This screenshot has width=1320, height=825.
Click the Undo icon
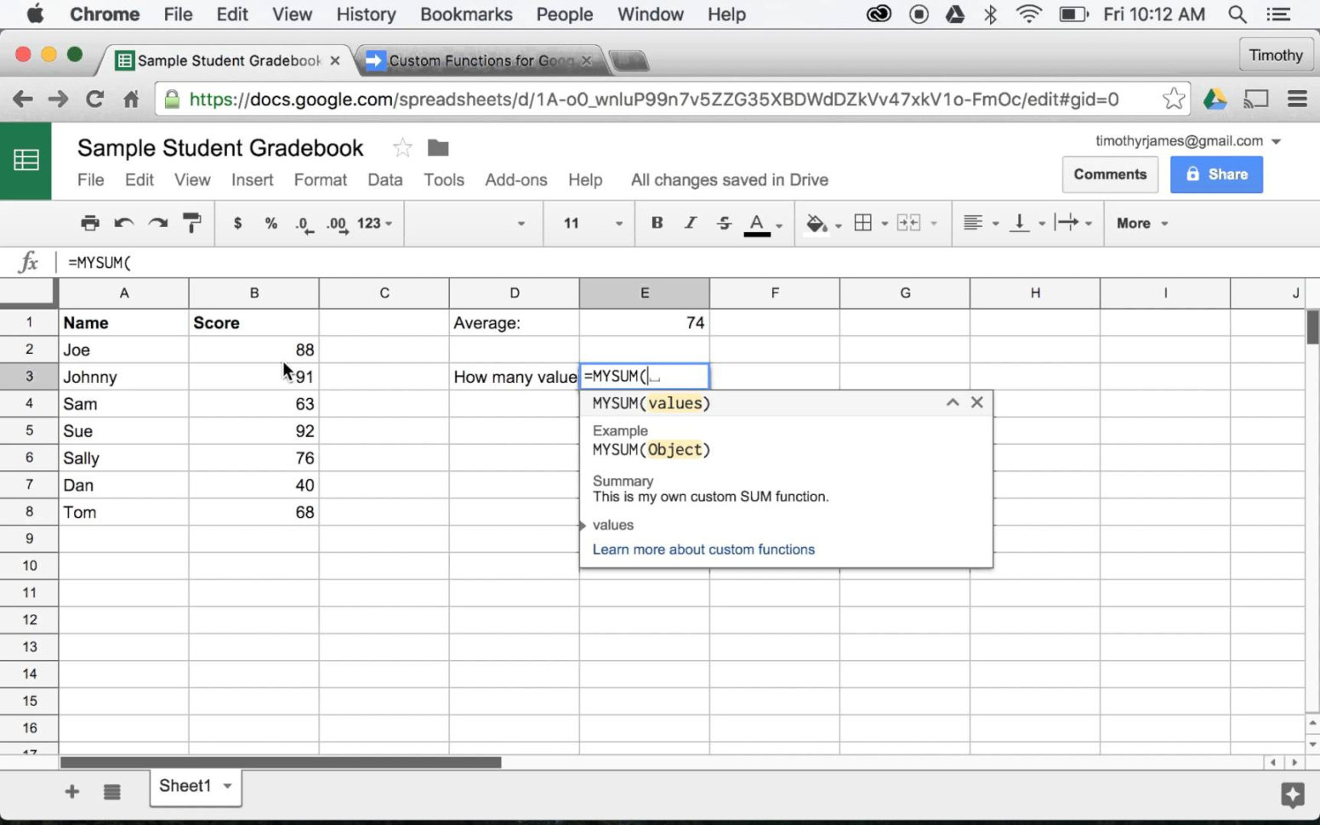(123, 223)
